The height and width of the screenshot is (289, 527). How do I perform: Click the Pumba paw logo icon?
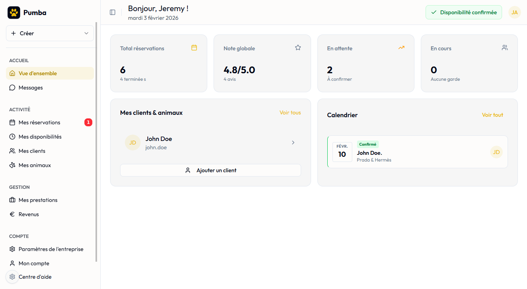click(14, 13)
